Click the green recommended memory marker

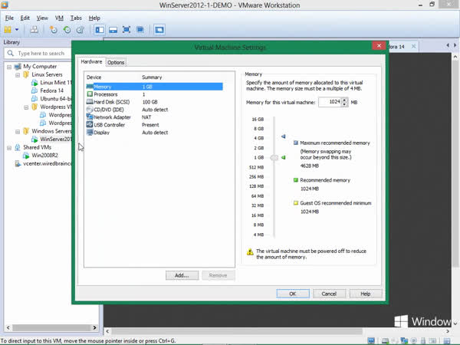pyautogui.click(x=284, y=157)
